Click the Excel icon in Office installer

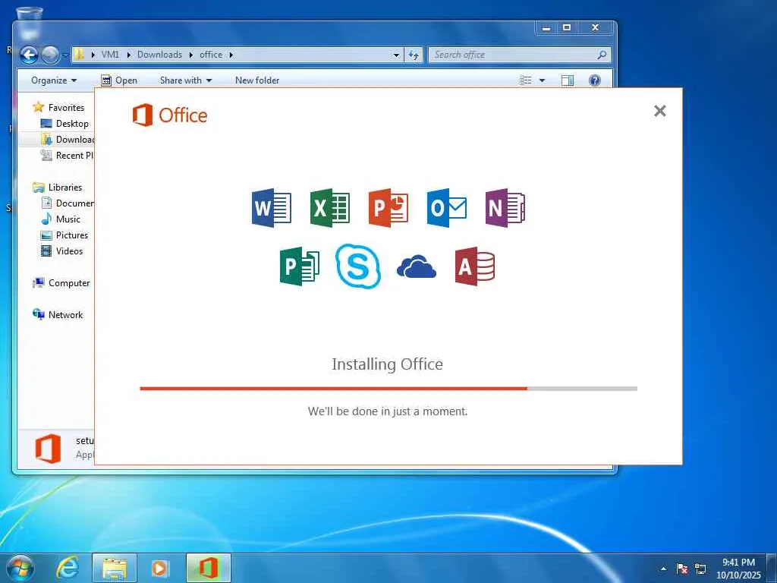(x=329, y=208)
